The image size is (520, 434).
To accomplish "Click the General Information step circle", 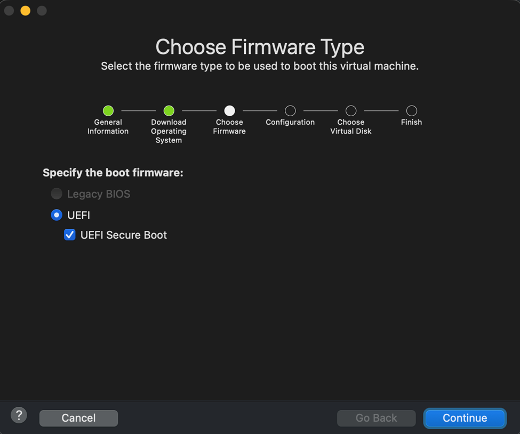I will [x=108, y=110].
